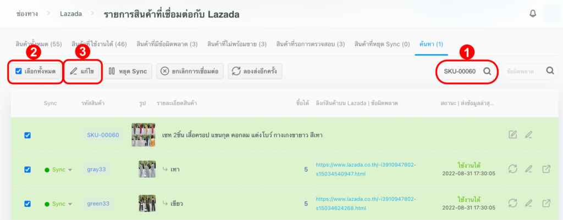
Task: Uncheck the gray33 row checkbox
Action: [x=27, y=170]
